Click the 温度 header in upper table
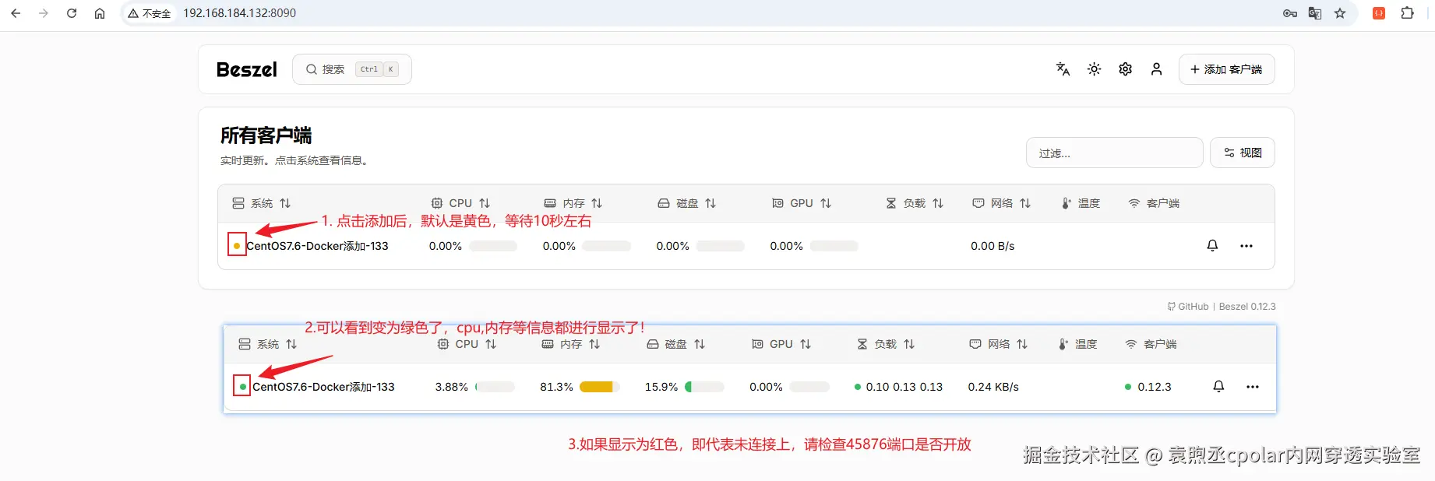Viewport: 1435px width, 481px height. click(x=1081, y=203)
